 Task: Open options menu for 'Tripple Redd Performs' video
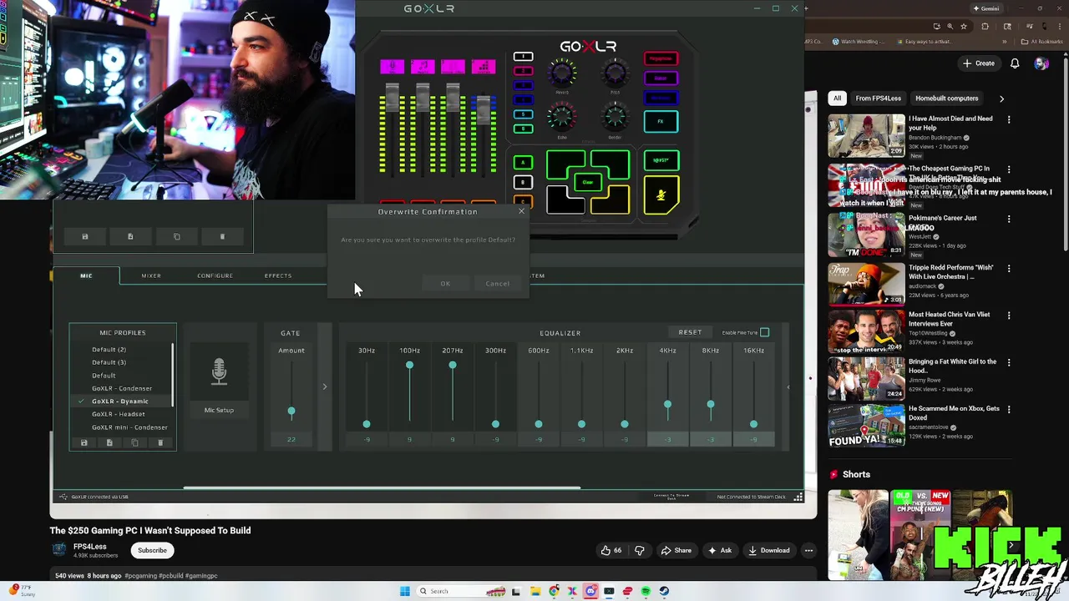click(1009, 269)
